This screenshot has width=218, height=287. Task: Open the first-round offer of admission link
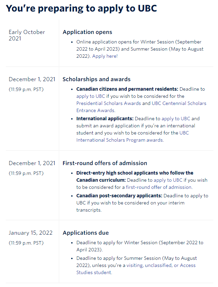[x=159, y=187]
